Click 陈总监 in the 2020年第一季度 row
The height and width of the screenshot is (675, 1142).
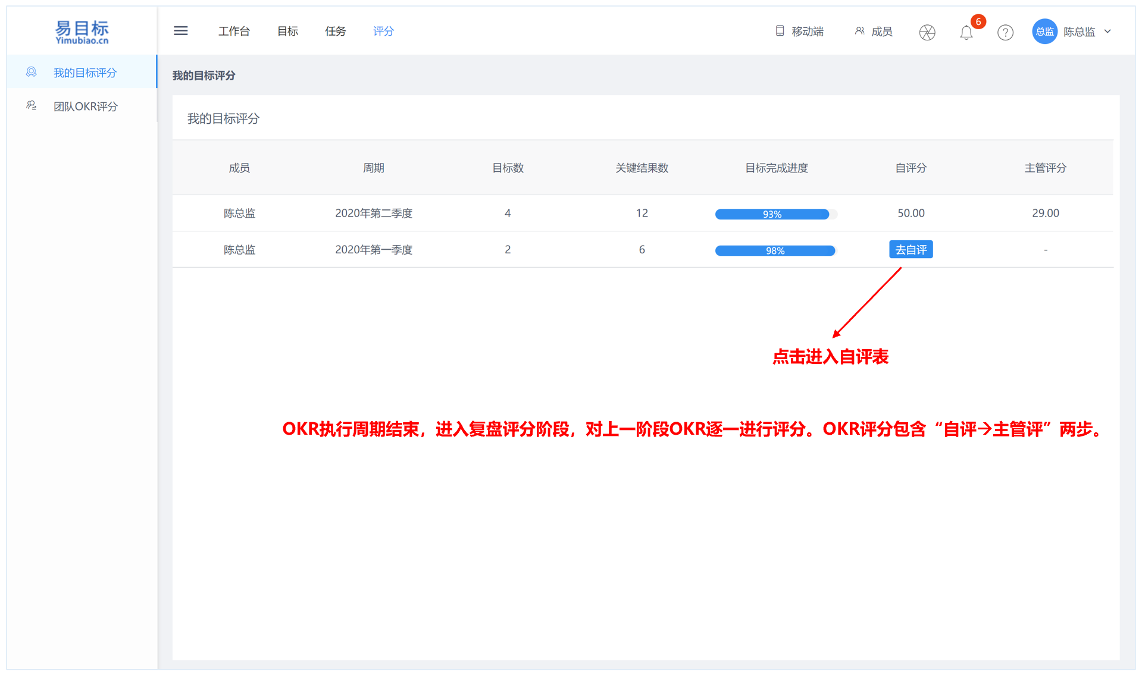[x=239, y=250]
